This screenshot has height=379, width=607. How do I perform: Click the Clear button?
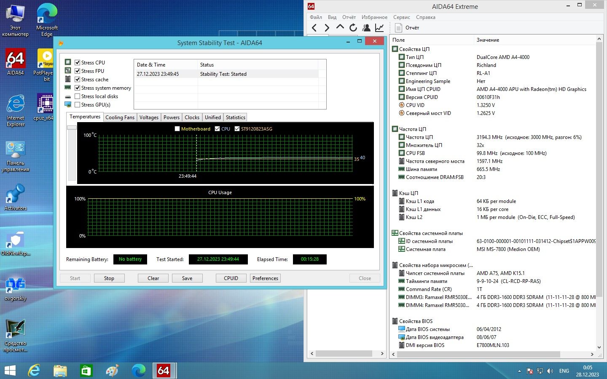tap(153, 278)
